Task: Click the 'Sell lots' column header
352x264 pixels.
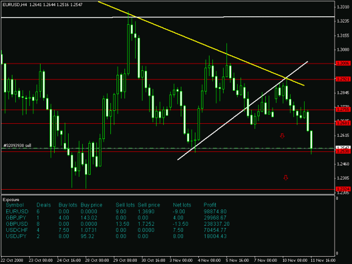Action: pyautogui.click(x=125, y=205)
